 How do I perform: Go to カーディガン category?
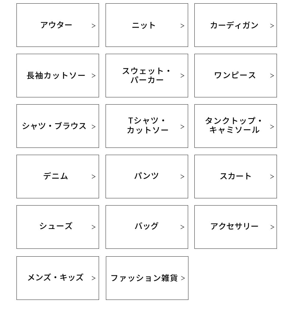point(235,25)
